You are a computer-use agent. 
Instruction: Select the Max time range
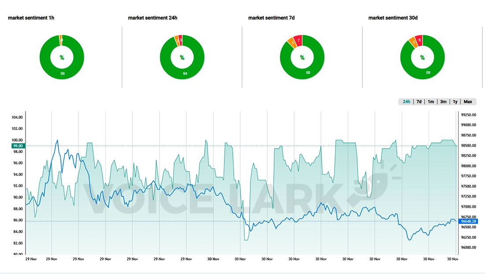(x=468, y=102)
